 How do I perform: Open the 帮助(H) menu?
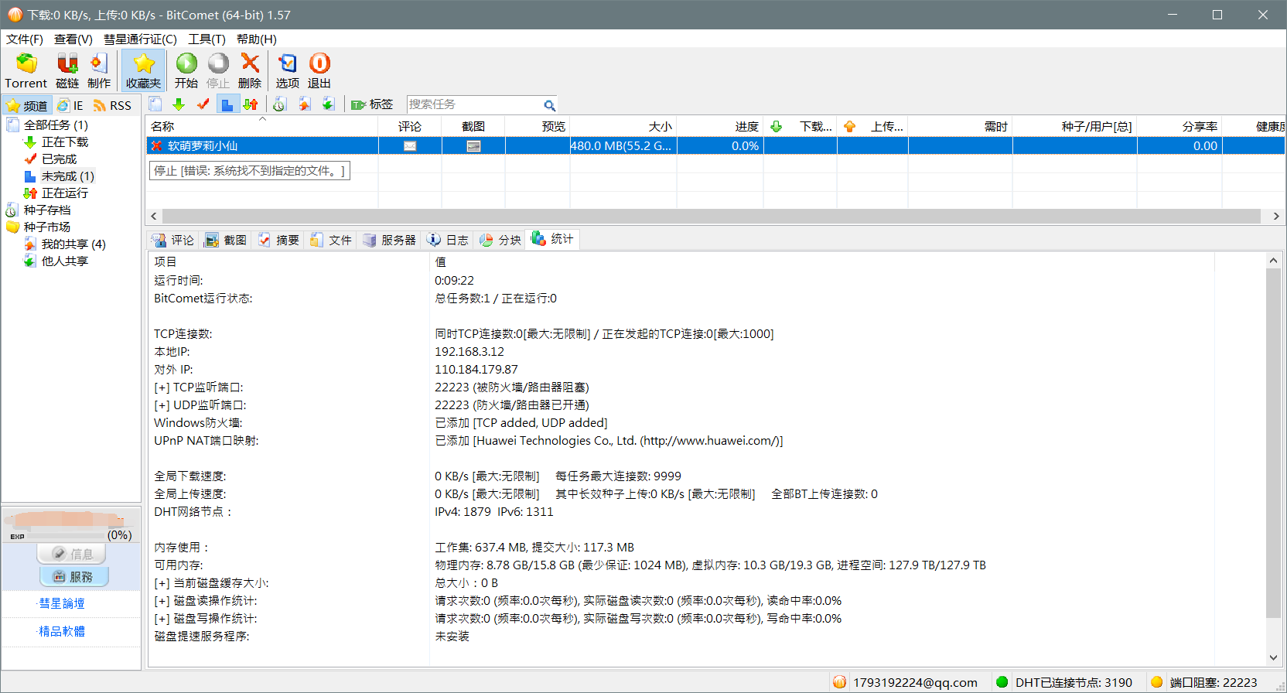pos(257,39)
